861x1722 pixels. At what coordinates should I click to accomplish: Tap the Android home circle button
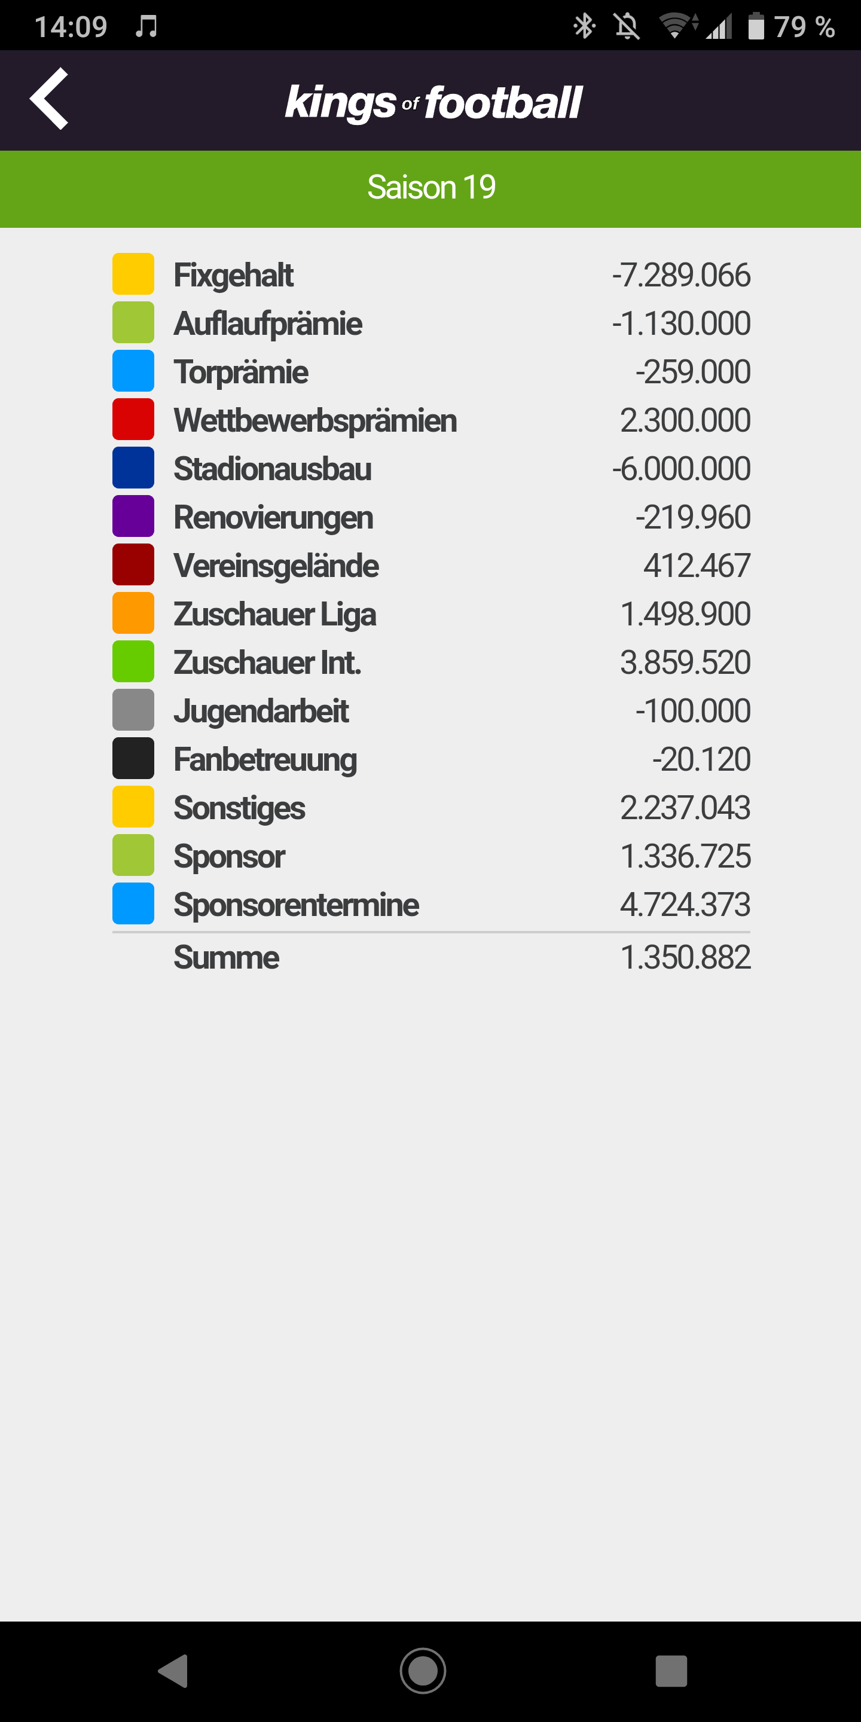(423, 1671)
